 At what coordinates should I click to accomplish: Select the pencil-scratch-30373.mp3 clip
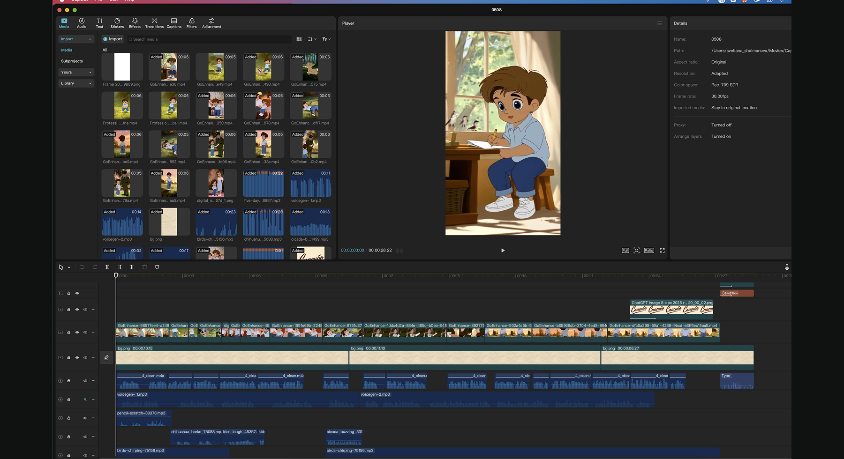(143, 418)
